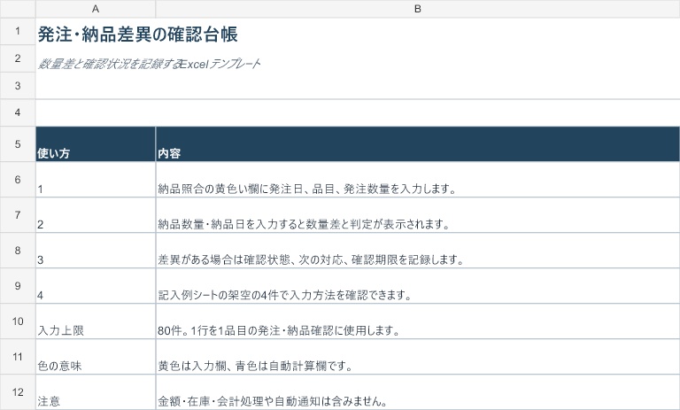Select column B header
The image size is (680, 410).
click(x=418, y=9)
